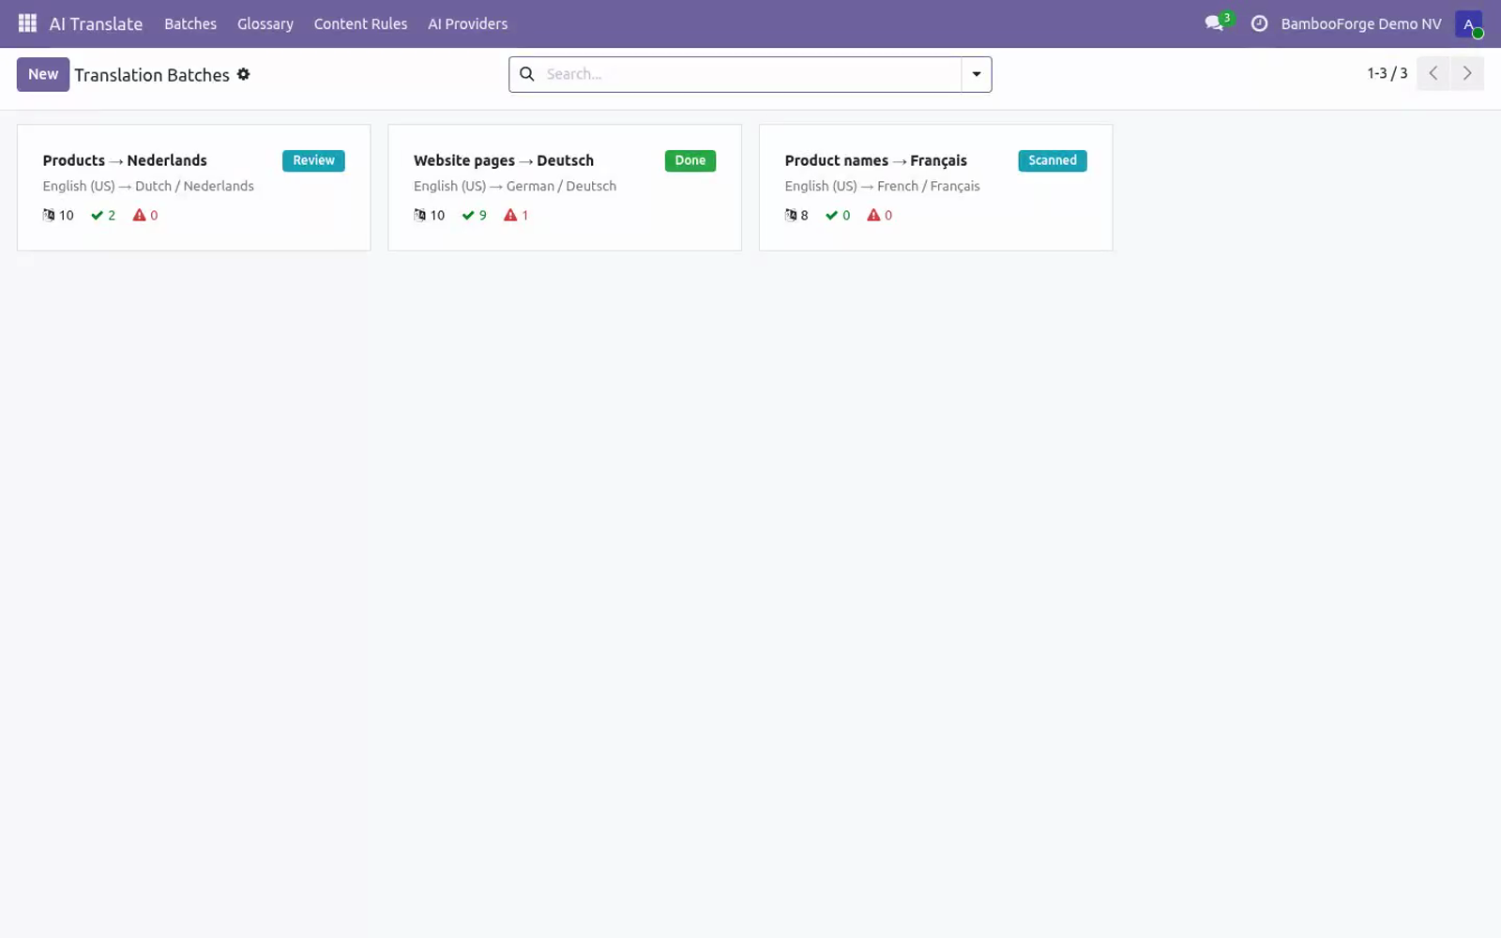Image resolution: width=1501 pixels, height=938 pixels.
Task: Click translation count icon on Website pages card
Action: [420, 215]
